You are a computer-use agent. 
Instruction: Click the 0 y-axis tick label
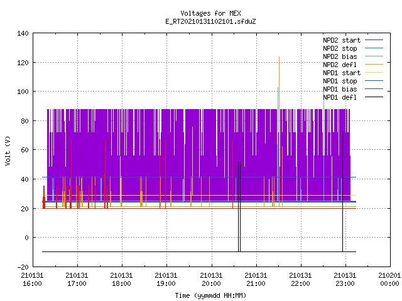point(26,238)
